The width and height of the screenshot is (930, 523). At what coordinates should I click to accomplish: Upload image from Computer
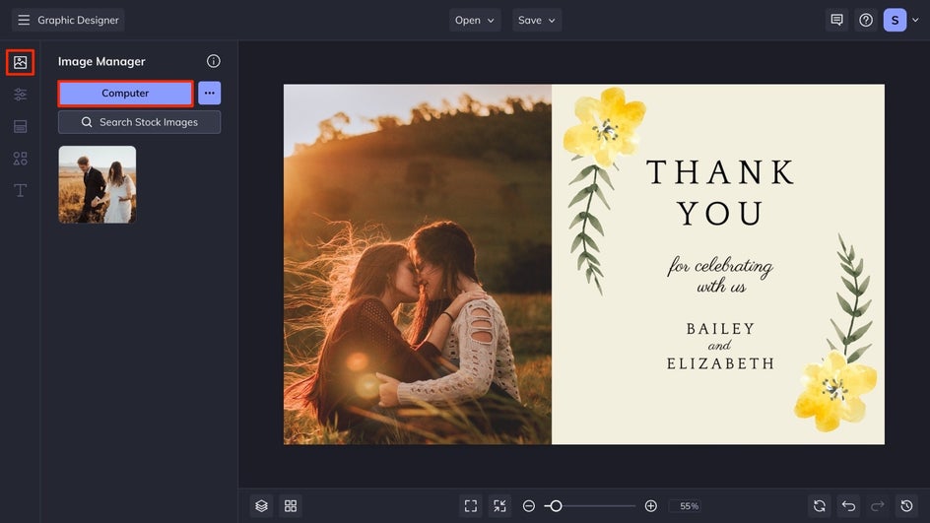click(x=126, y=94)
